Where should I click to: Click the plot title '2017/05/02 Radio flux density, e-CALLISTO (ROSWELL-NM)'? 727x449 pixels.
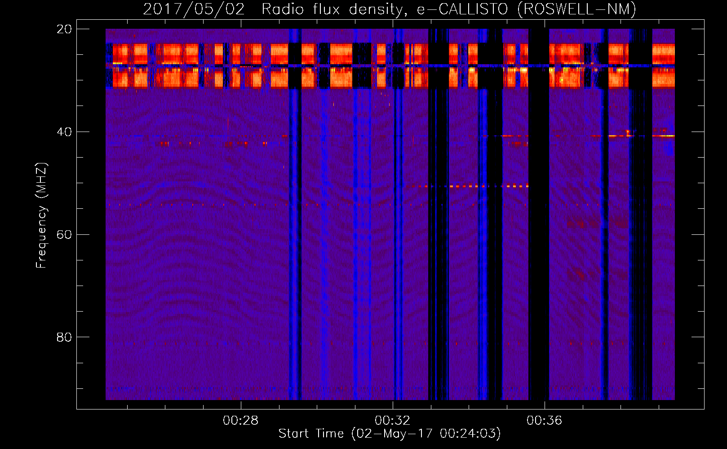pos(390,9)
